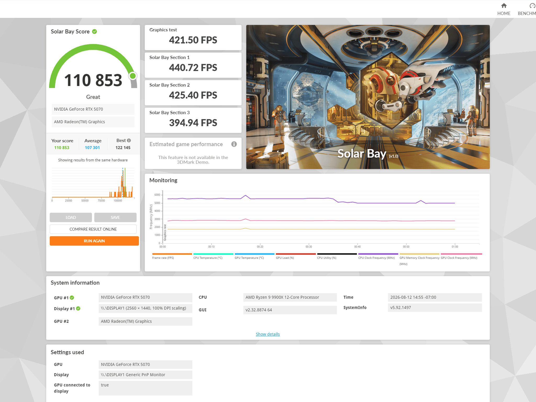Click the GPU connected to display true value
The width and height of the screenshot is (536, 402).
point(145,388)
